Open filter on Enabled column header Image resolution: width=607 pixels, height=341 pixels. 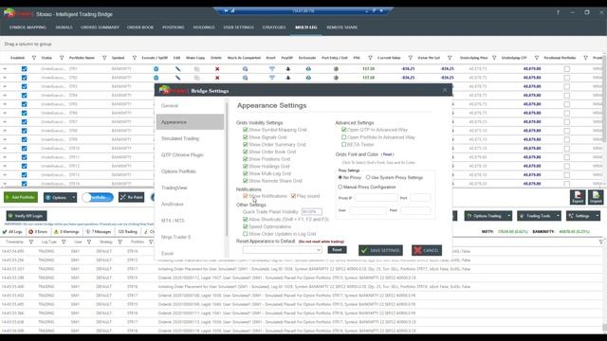point(34,58)
